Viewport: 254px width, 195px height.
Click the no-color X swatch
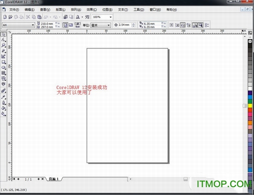pos(250,41)
